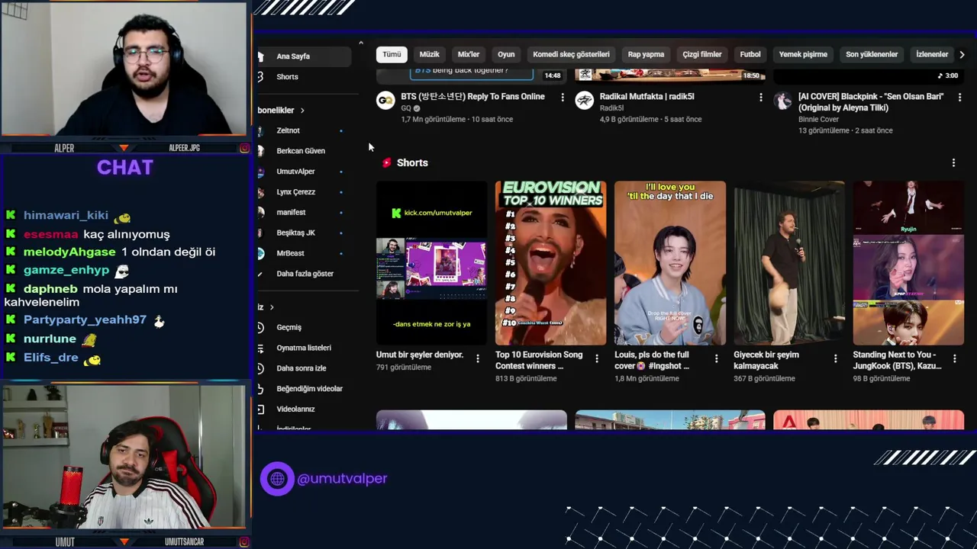Open options menu for BTS Reply video
The image size is (977, 549).
[x=563, y=98]
